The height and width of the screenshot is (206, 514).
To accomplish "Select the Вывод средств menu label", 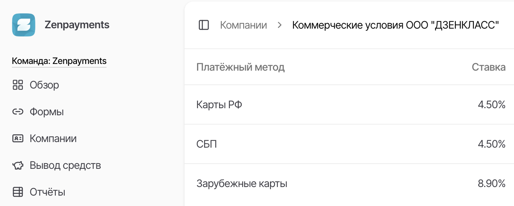I will coord(65,165).
